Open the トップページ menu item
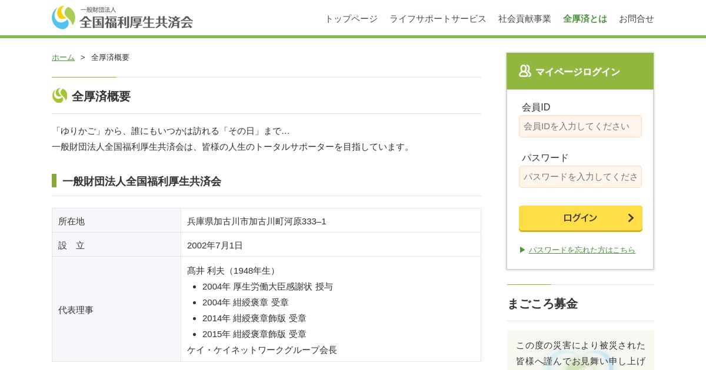Image resolution: width=706 pixels, height=370 pixels. (351, 19)
